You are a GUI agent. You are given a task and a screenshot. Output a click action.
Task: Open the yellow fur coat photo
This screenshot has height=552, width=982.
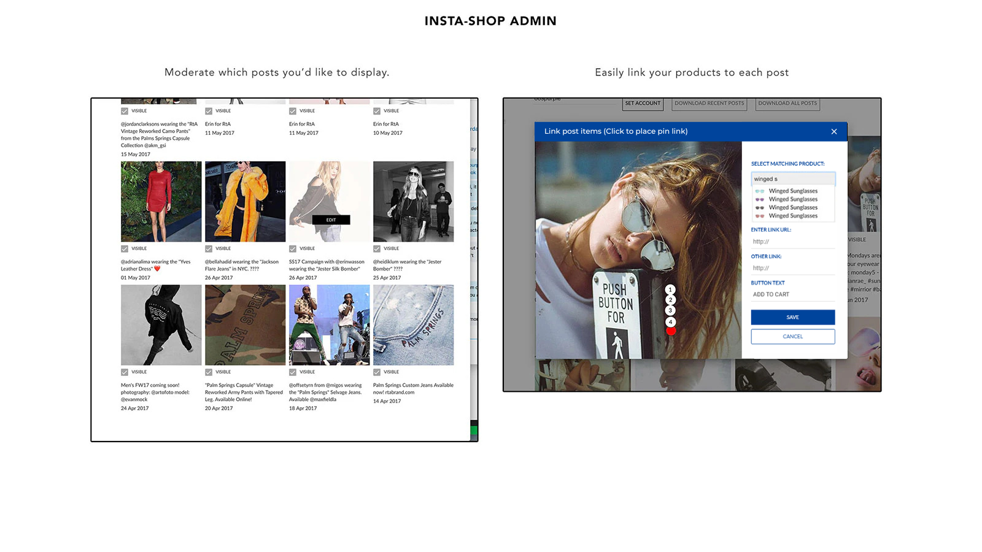coord(245,201)
